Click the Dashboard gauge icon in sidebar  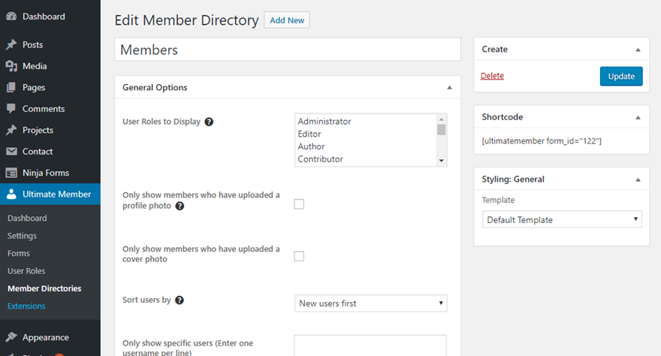point(11,17)
